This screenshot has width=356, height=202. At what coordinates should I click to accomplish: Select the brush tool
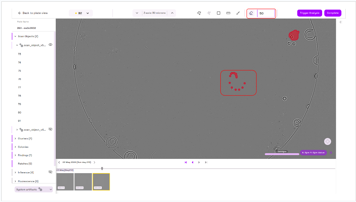tap(238, 13)
